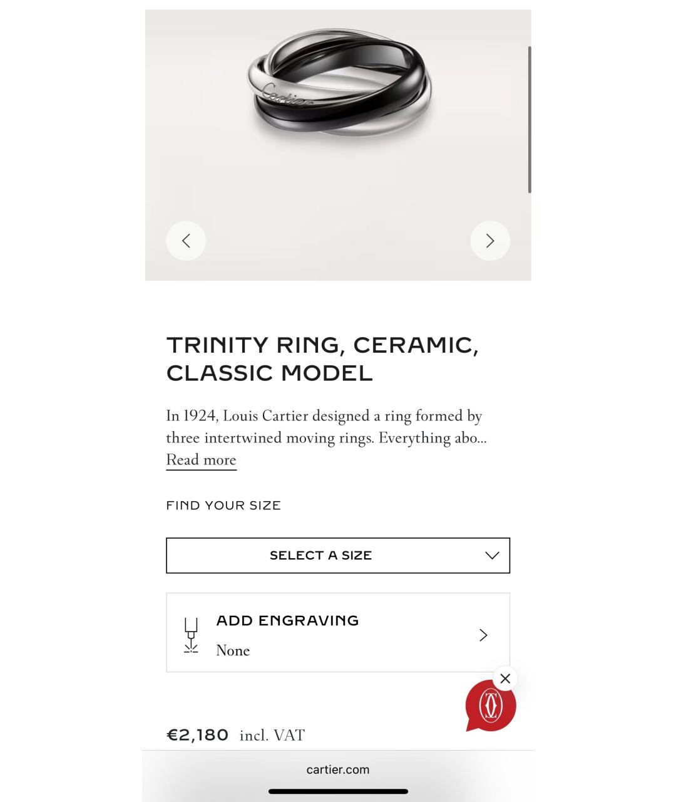Tap the Add Engraving label

pos(287,621)
